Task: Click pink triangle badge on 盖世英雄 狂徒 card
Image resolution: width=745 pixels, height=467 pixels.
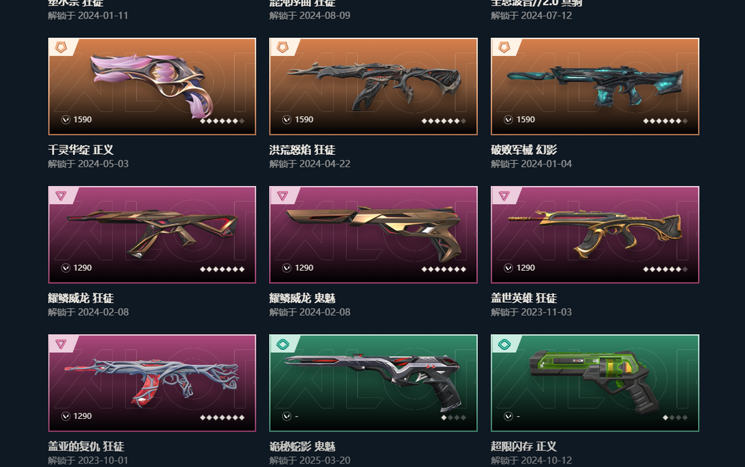Action: click(x=504, y=196)
